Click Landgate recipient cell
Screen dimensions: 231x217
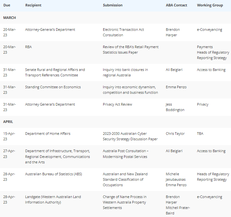click(53, 200)
